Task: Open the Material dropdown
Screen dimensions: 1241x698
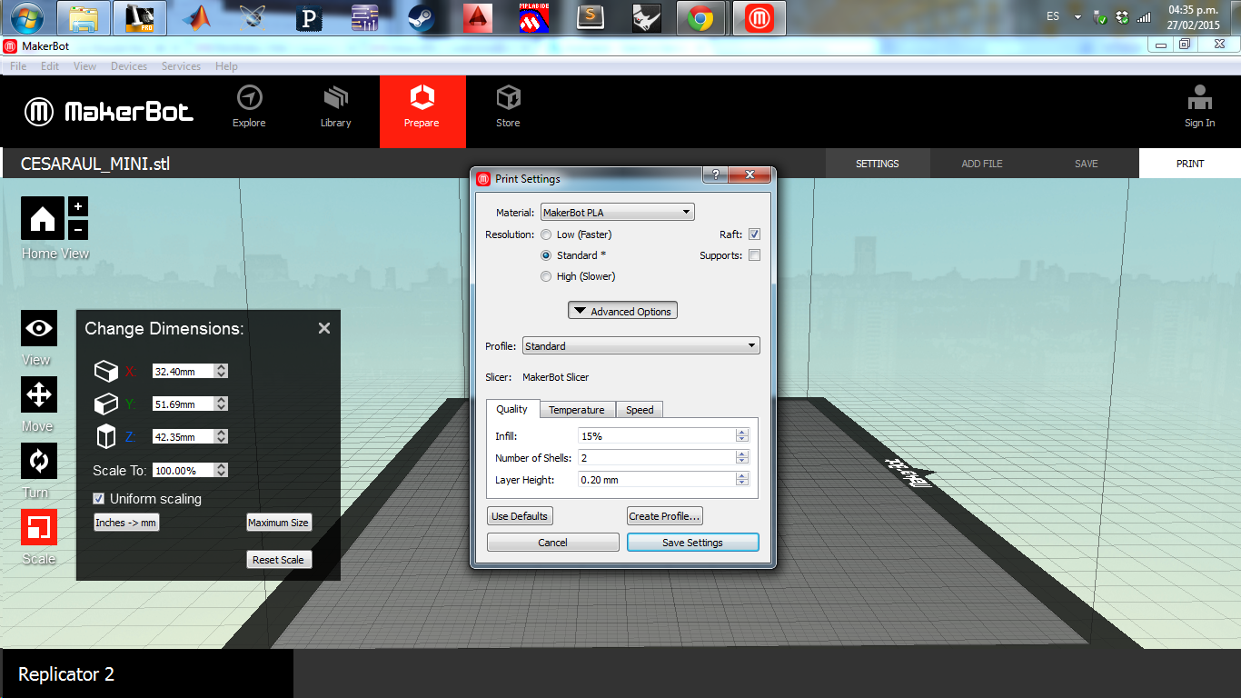Action: pos(618,213)
